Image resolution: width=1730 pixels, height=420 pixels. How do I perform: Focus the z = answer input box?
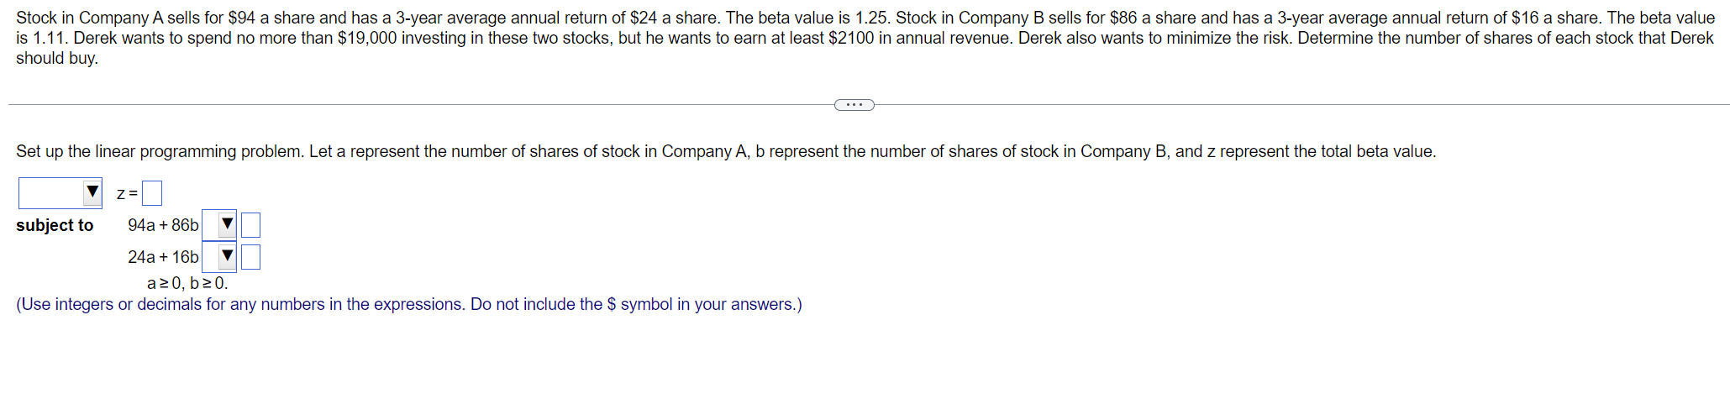pyautogui.click(x=152, y=194)
